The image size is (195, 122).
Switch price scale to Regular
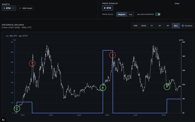pyautogui.click(x=121, y=14)
